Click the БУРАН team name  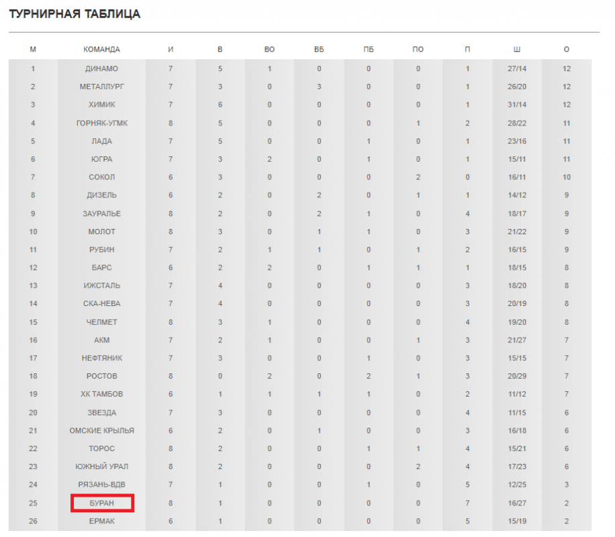click(101, 503)
